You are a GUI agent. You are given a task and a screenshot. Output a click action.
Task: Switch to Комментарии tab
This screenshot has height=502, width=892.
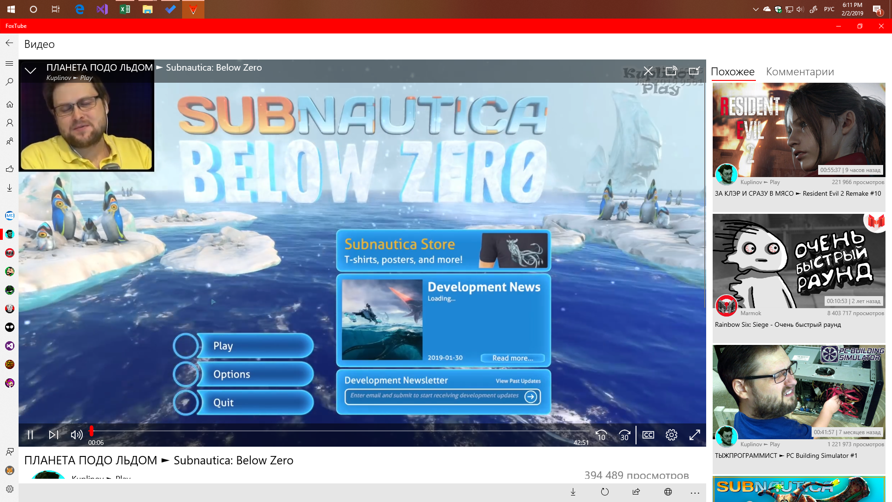point(800,72)
